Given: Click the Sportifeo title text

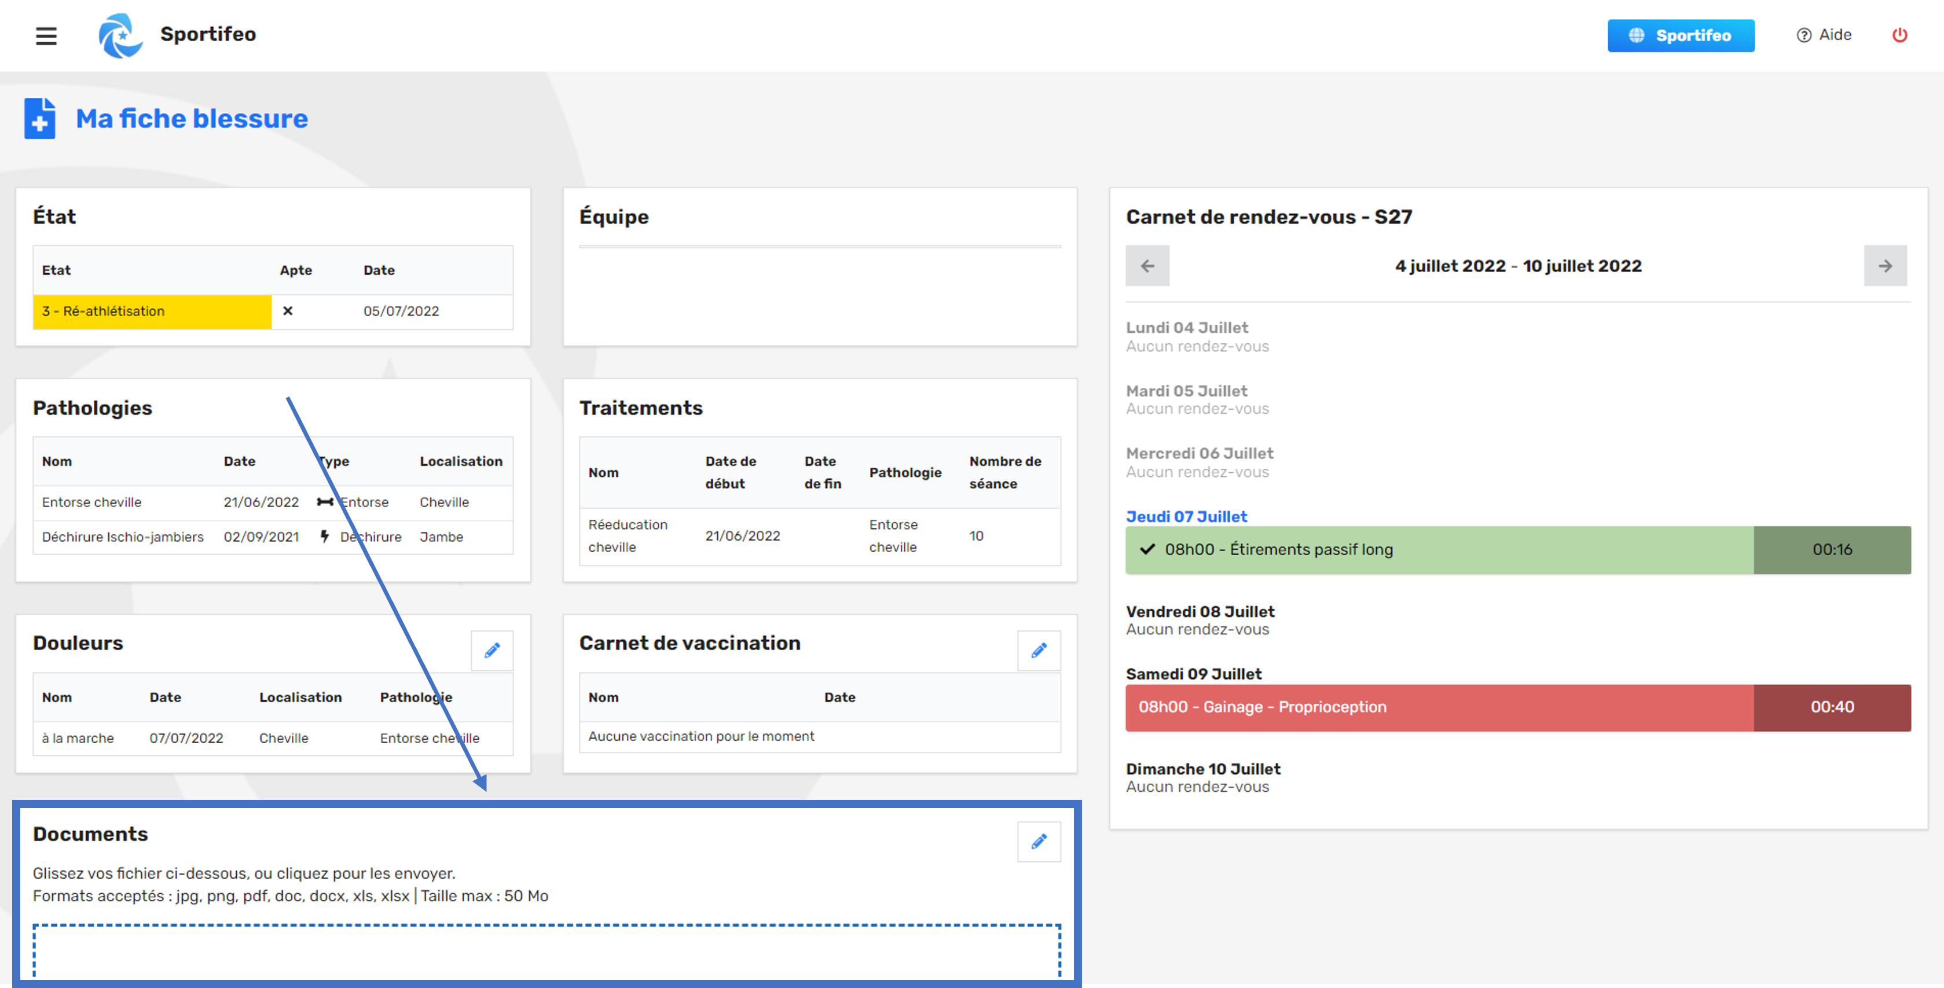Looking at the screenshot, I should (x=207, y=34).
